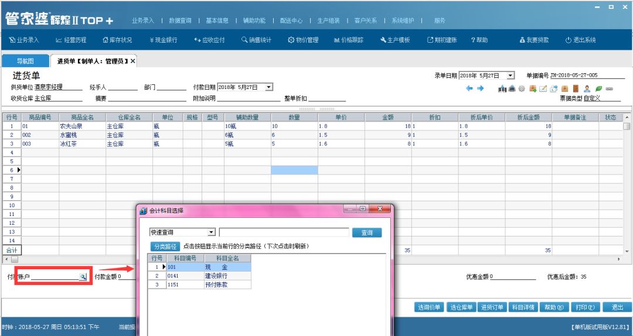Open the 付款日期 date dropdown
Viewport: 633px width, 336px height.
(x=269, y=87)
